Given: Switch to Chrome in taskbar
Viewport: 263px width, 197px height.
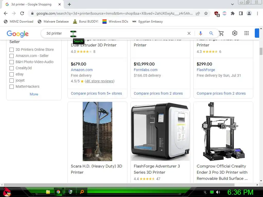Looking at the screenshot, I should click(58, 192).
